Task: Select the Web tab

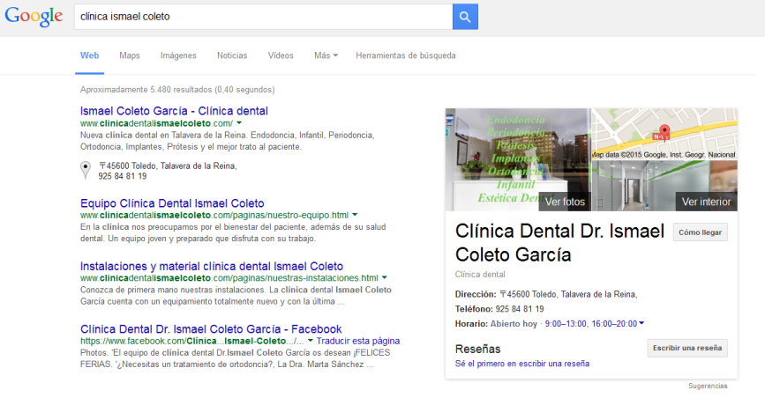Action: (89, 55)
